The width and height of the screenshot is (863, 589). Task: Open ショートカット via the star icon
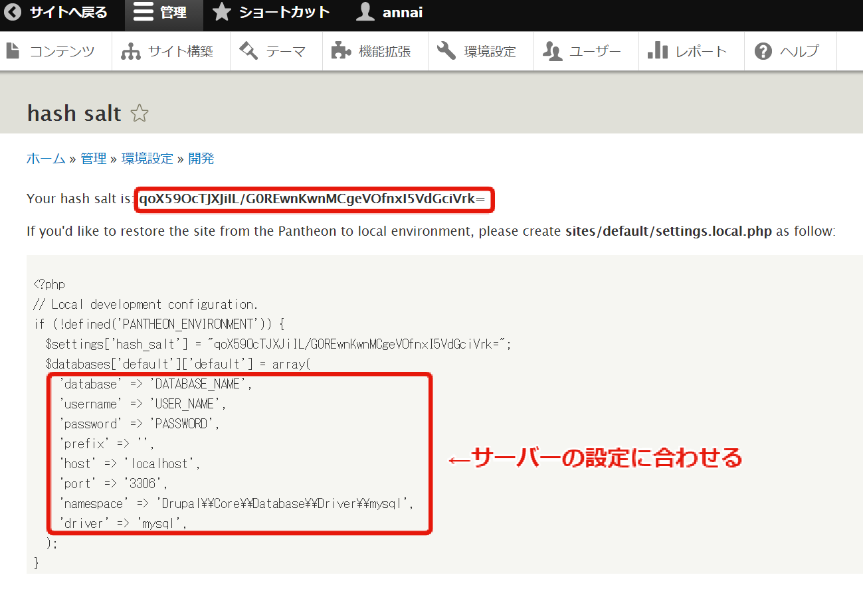222,13
